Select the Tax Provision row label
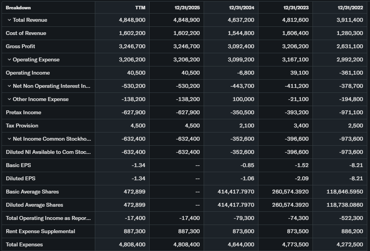 pyautogui.click(x=22, y=126)
